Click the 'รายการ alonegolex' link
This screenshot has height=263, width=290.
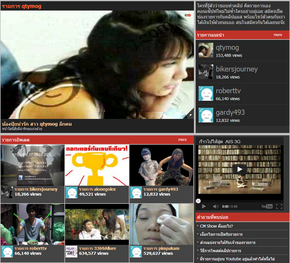tap(98, 189)
